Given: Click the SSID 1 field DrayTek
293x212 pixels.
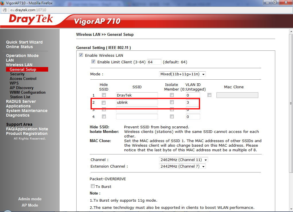Looking at the screenshot, I should point(137,95).
